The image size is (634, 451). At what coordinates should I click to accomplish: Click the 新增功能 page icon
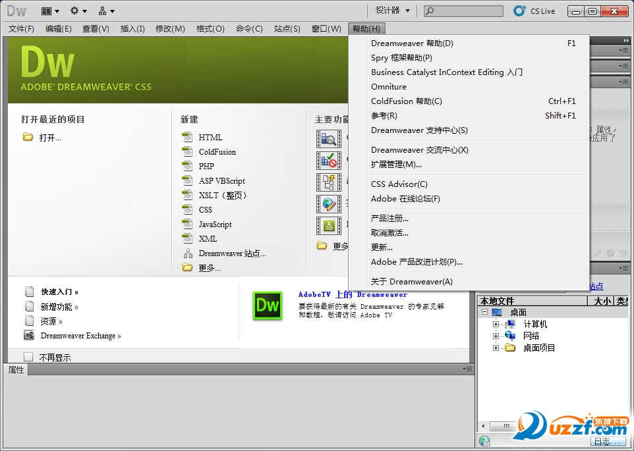tap(29, 306)
